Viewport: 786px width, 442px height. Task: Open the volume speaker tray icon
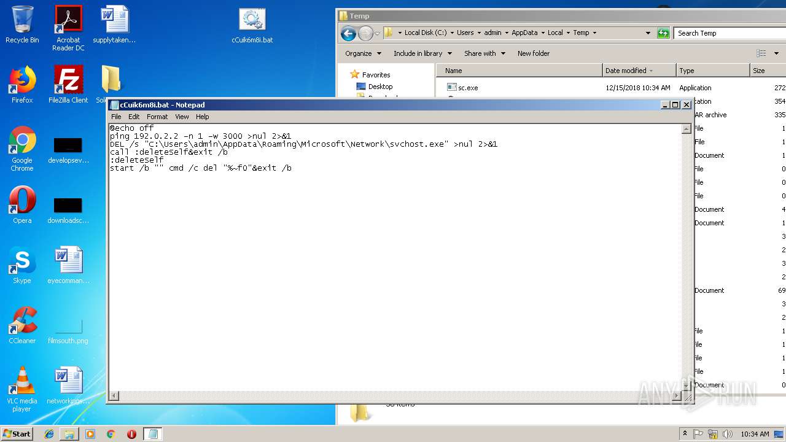pos(728,434)
